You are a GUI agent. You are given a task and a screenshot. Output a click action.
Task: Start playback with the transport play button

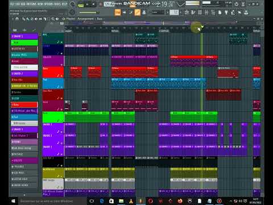[88, 4]
